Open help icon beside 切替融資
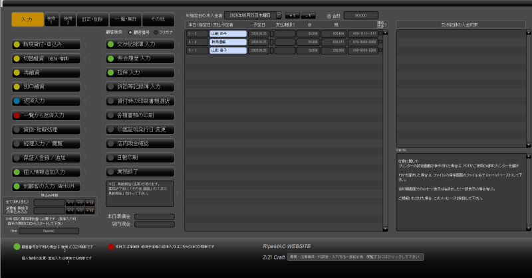532x278 pixels. pos(85,58)
